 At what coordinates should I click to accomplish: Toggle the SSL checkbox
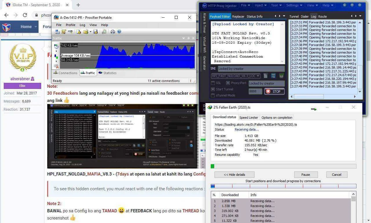click(x=213, y=83)
